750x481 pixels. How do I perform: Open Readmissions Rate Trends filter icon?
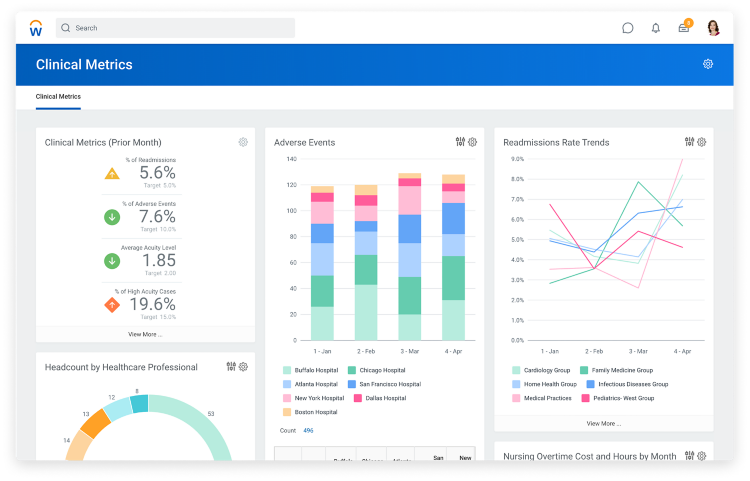[689, 142]
